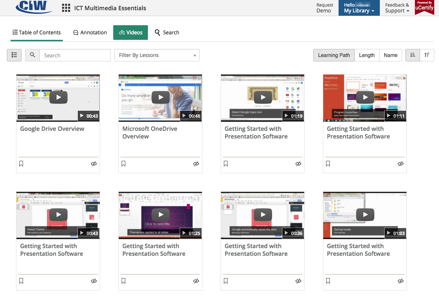Toggle eye icon on the 01:25 video card

point(196,281)
